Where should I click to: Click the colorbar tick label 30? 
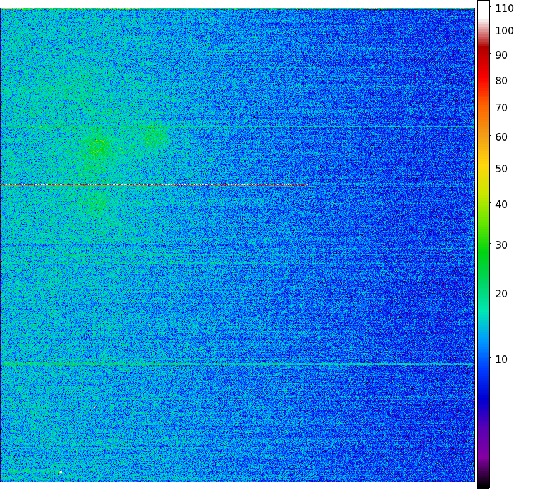point(501,245)
